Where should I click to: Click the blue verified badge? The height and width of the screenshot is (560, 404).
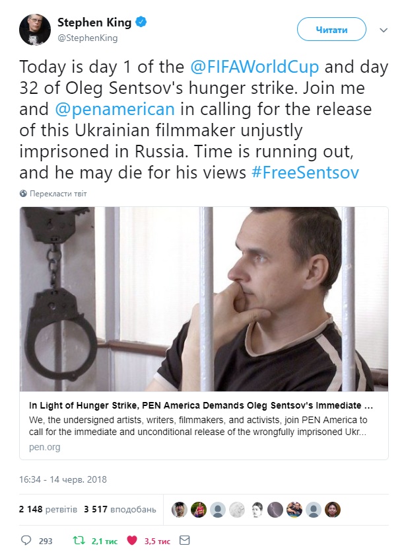(x=141, y=23)
